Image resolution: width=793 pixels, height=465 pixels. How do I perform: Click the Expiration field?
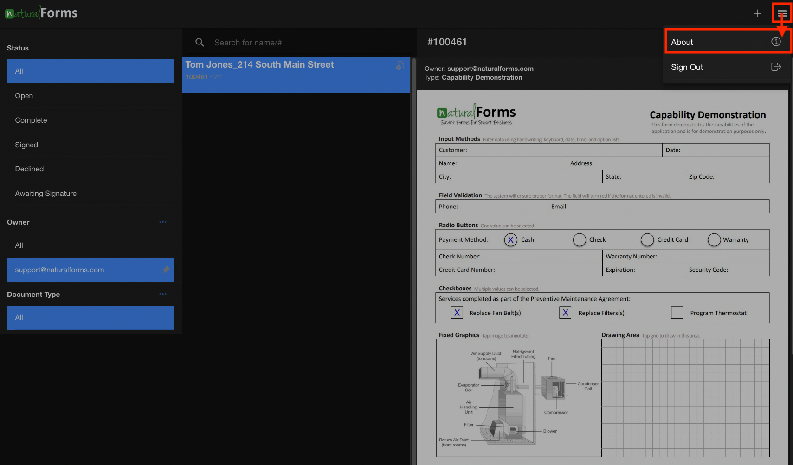(644, 270)
